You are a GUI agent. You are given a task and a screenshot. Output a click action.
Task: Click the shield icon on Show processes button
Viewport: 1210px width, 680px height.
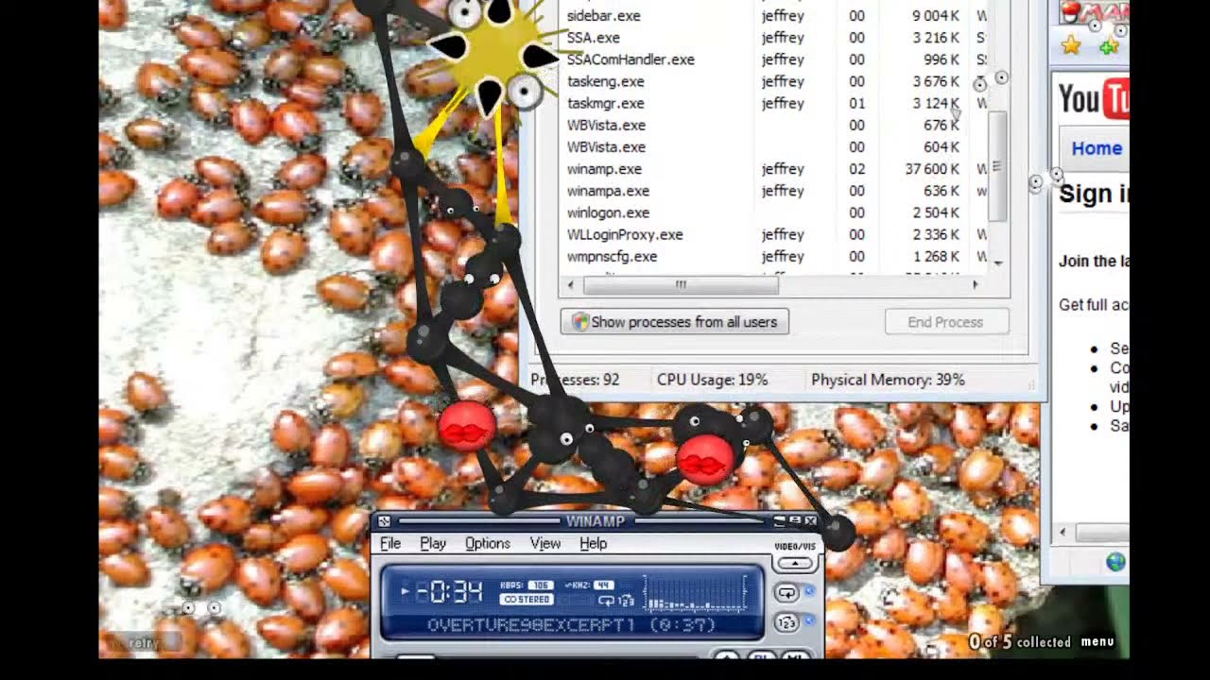[580, 322]
